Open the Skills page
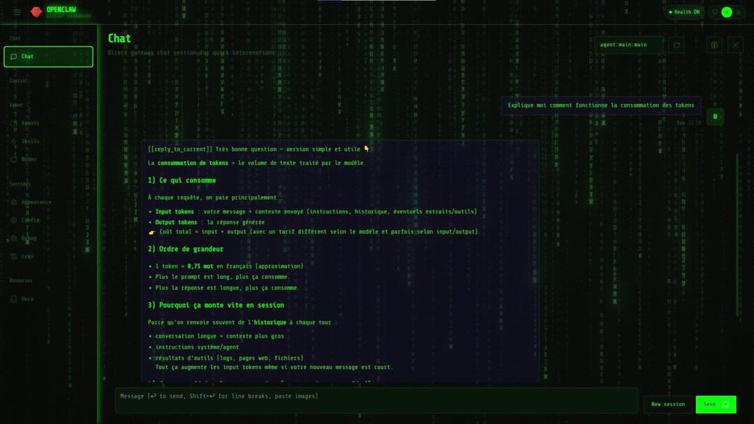Viewport: 754px width, 424px height. click(x=48, y=141)
